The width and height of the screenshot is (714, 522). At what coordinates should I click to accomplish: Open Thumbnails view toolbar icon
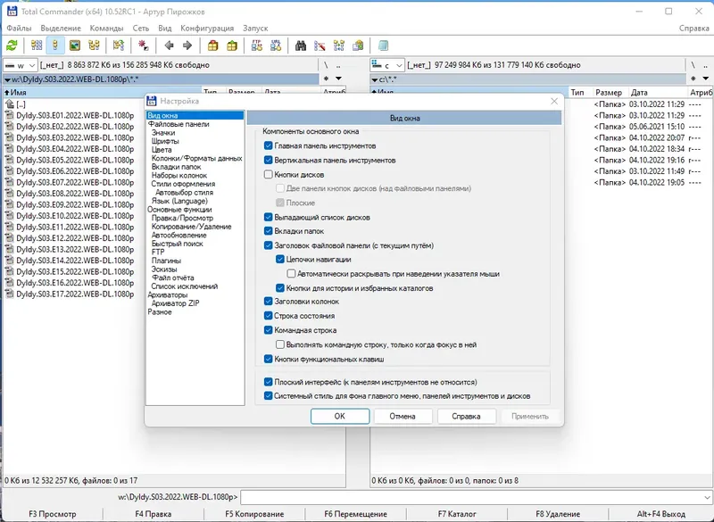pos(75,46)
